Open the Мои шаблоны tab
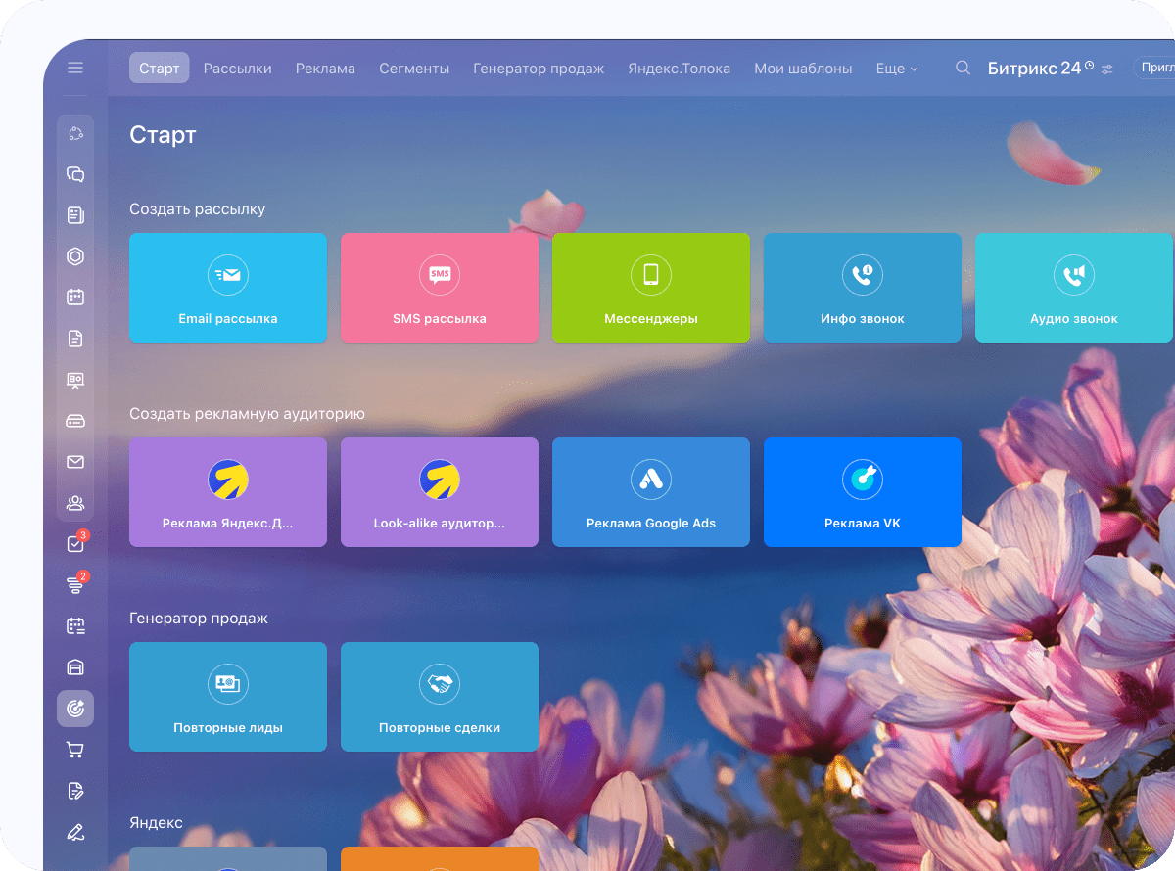The image size is (1175, 871). (x=803, y=69)
